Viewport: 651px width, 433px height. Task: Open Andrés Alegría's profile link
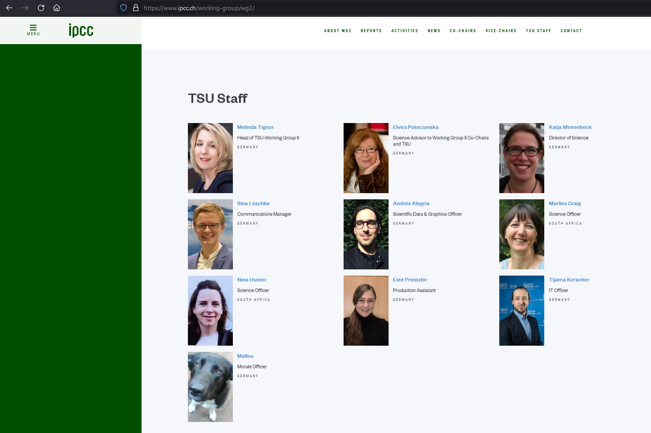411,203
